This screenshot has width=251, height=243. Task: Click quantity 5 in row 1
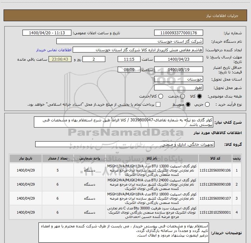tap(58, 170)
